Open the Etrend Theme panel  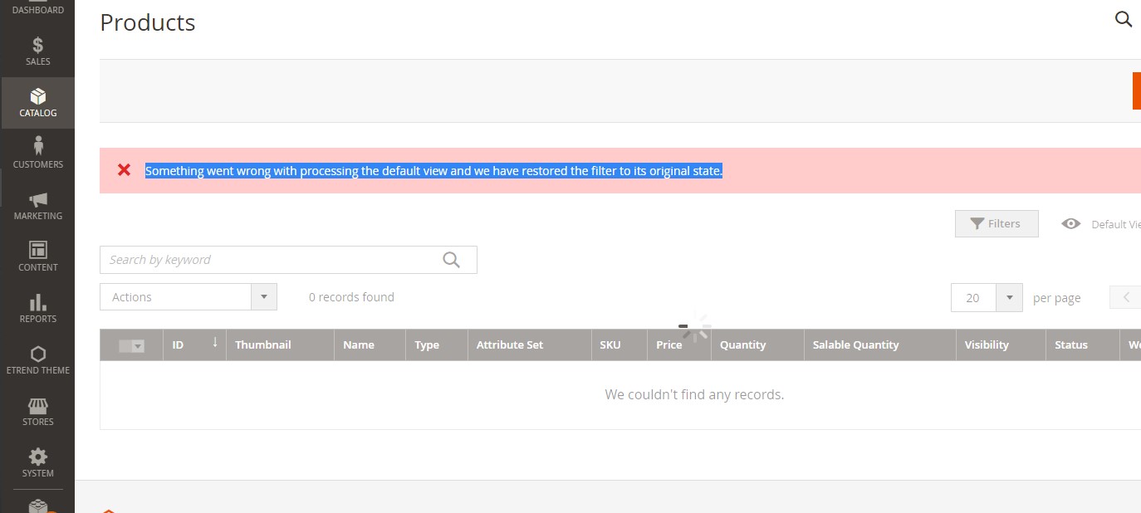point(37,359)
